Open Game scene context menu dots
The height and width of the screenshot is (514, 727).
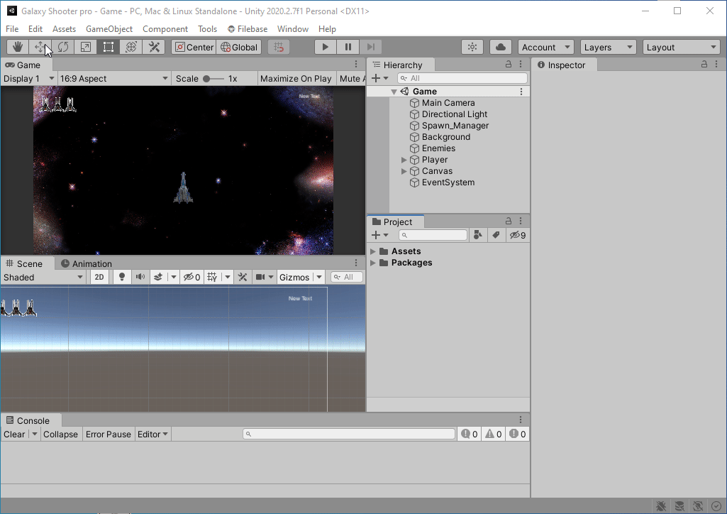(521, 92)
